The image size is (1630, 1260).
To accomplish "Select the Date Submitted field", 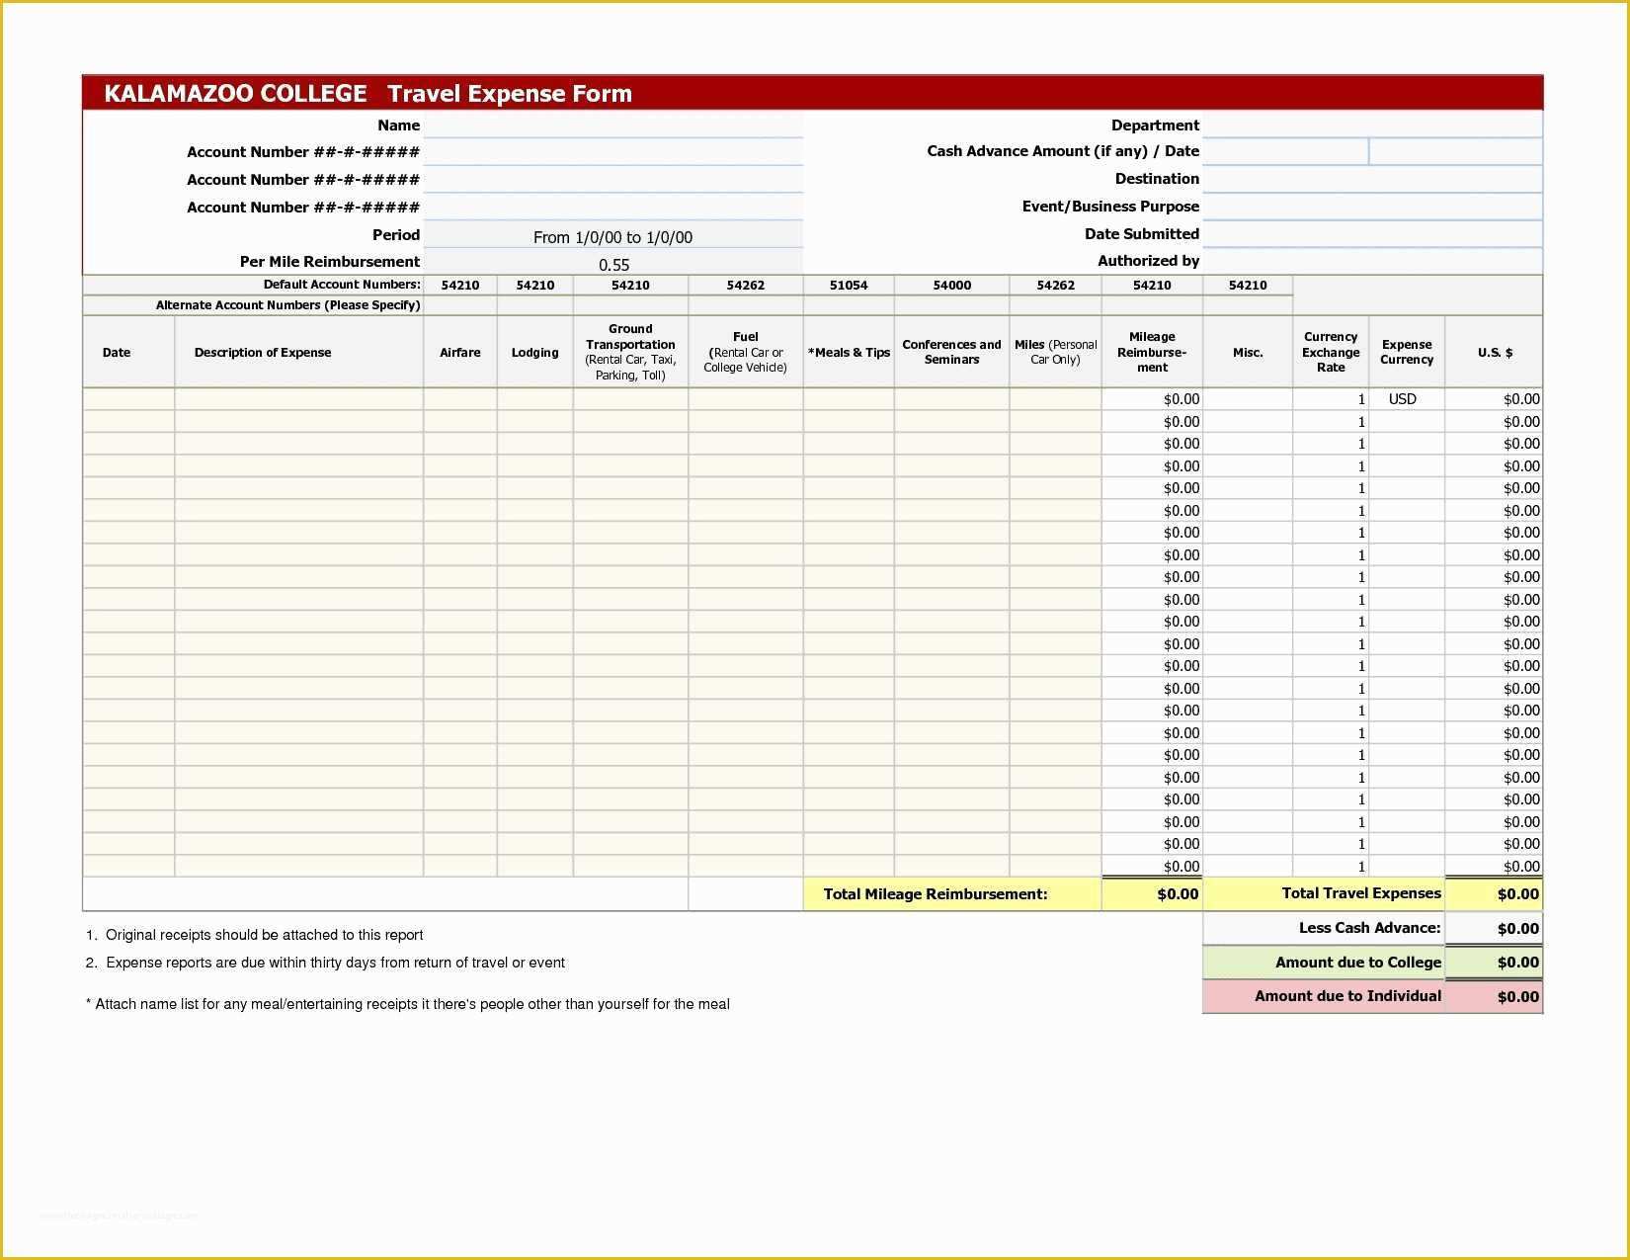I will point(1372,234).
